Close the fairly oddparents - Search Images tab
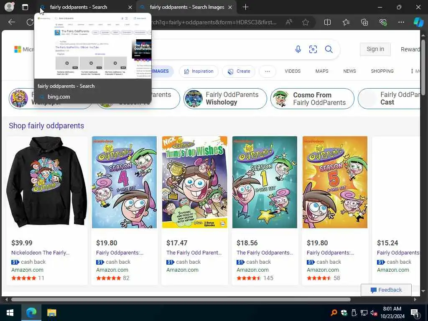428x321 pixels. pyautogui.click(x=230, y=8)
